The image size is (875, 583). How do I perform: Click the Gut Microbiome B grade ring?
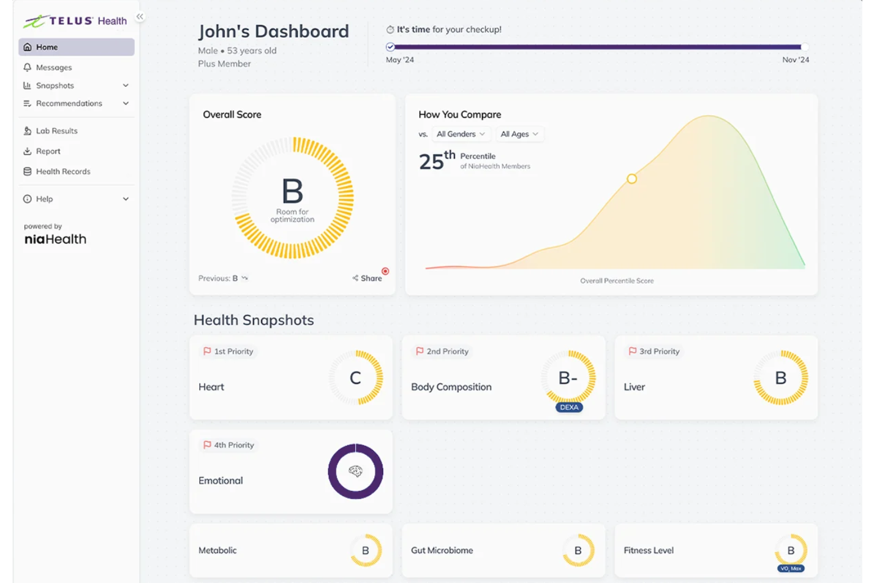578,551
